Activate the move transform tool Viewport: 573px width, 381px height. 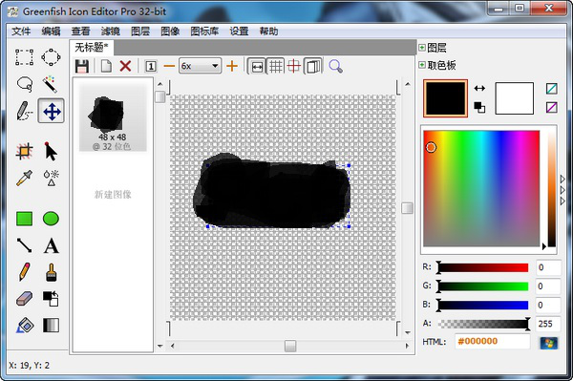52,111
